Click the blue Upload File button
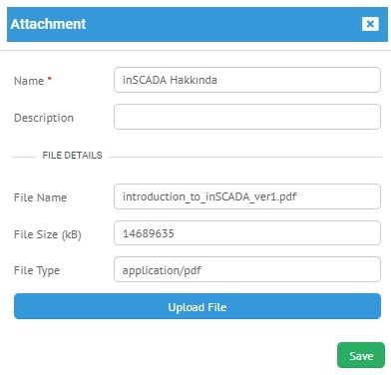Image resolution: width=391 pixels, height=375 pixels. click(x=197, y=306)
